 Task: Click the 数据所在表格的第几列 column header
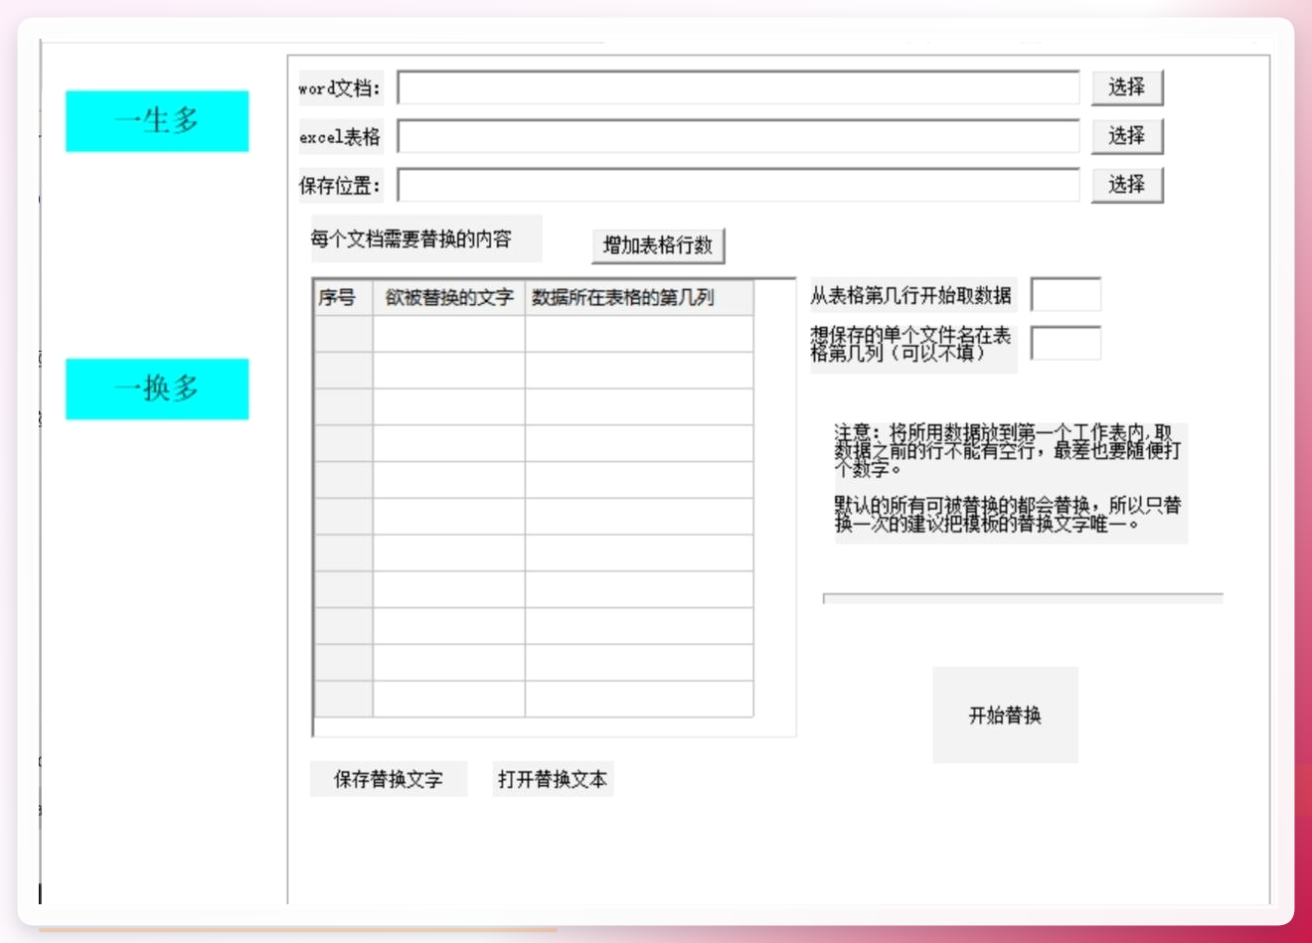coord(639,298)
